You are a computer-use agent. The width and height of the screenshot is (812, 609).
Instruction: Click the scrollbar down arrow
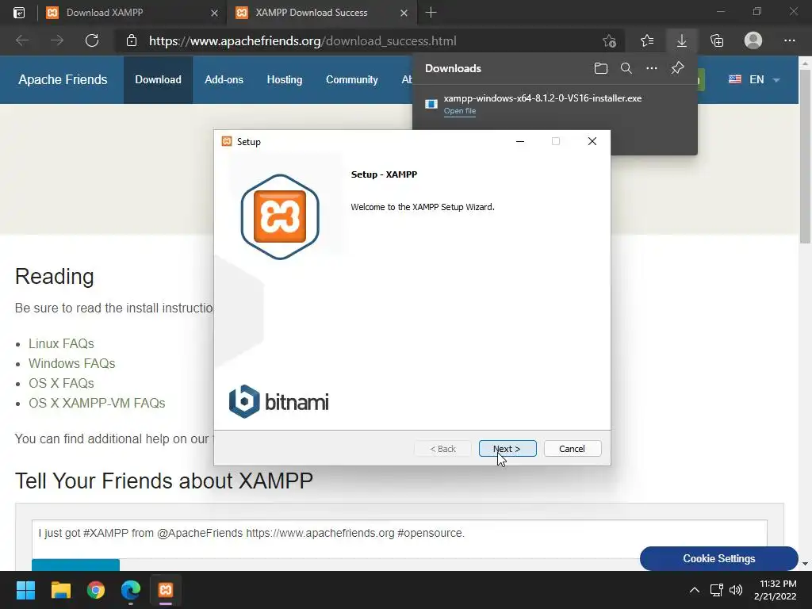pyautogui.click(x=805, y=564)
